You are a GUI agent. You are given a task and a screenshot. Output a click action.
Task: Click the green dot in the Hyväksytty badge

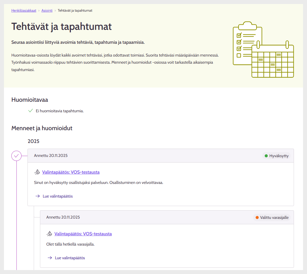tap(266, 156)
